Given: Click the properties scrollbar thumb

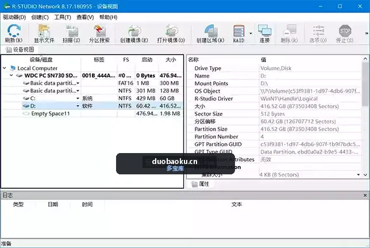Looking at the screenshot, I should (365, 83).
